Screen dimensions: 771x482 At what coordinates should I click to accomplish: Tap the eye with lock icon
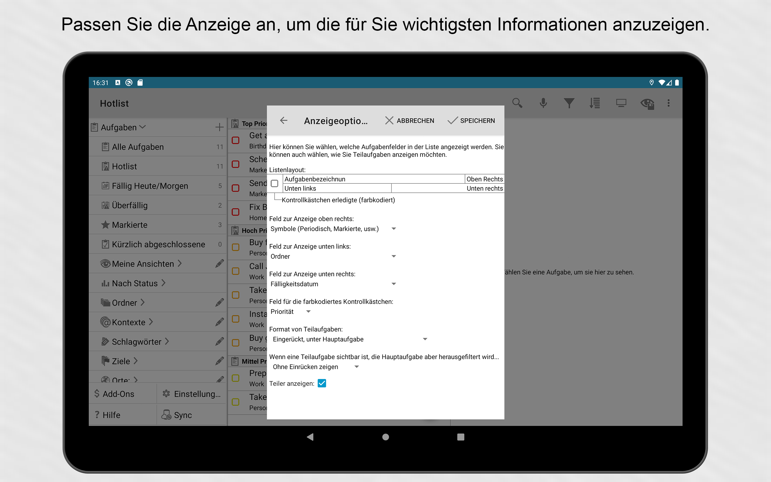pos(647,104)
